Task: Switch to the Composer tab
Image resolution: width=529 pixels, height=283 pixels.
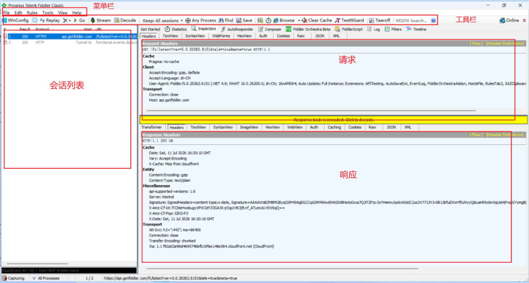Action: pos(270,29)
